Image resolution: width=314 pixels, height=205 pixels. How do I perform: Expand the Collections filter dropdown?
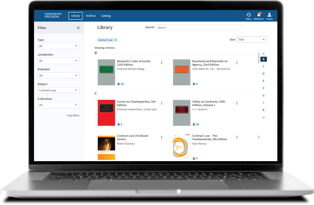58,105
